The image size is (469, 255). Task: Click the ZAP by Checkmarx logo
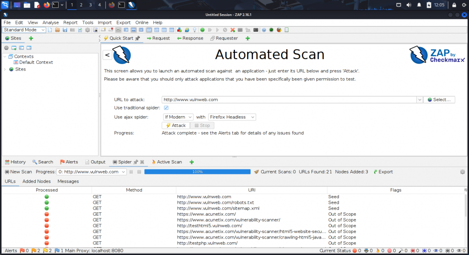pos(437,55)
